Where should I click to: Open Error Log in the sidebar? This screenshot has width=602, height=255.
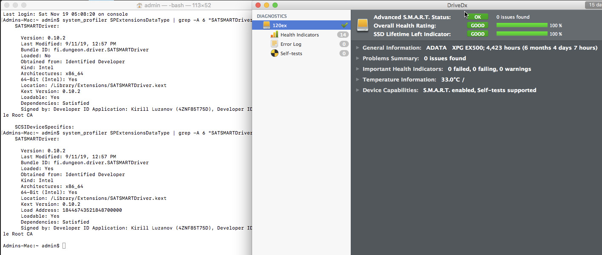pos(291,44)
